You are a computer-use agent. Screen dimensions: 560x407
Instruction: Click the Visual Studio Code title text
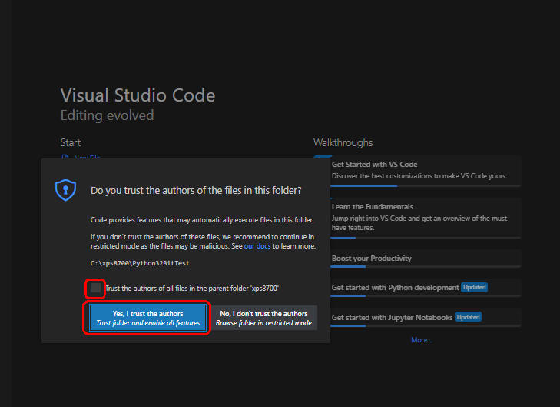click(x=138, y=95)
